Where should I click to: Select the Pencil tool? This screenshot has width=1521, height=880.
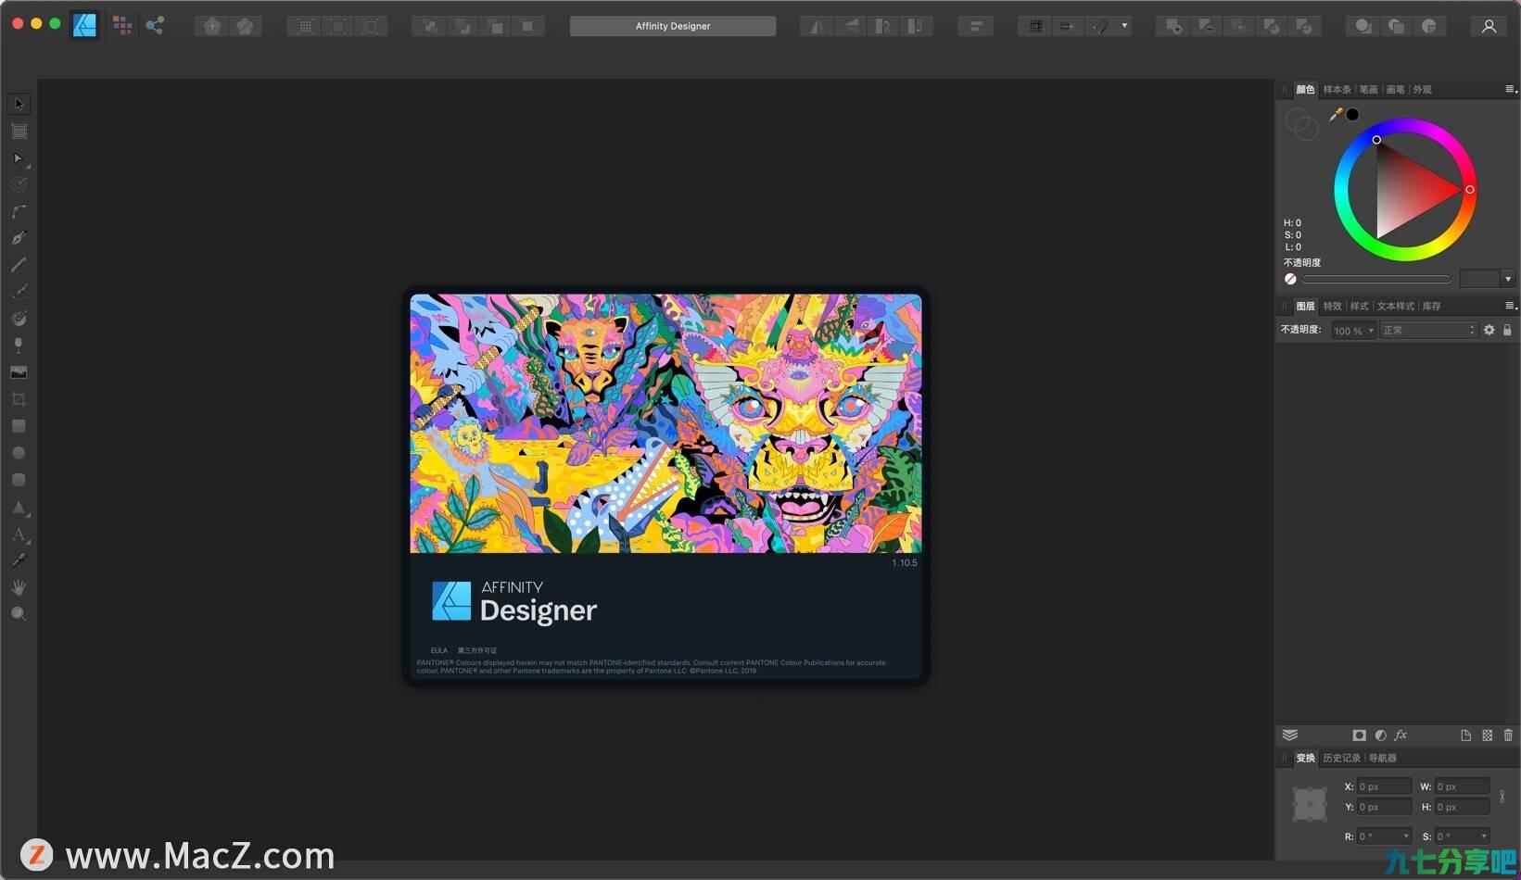coord(19,265)
